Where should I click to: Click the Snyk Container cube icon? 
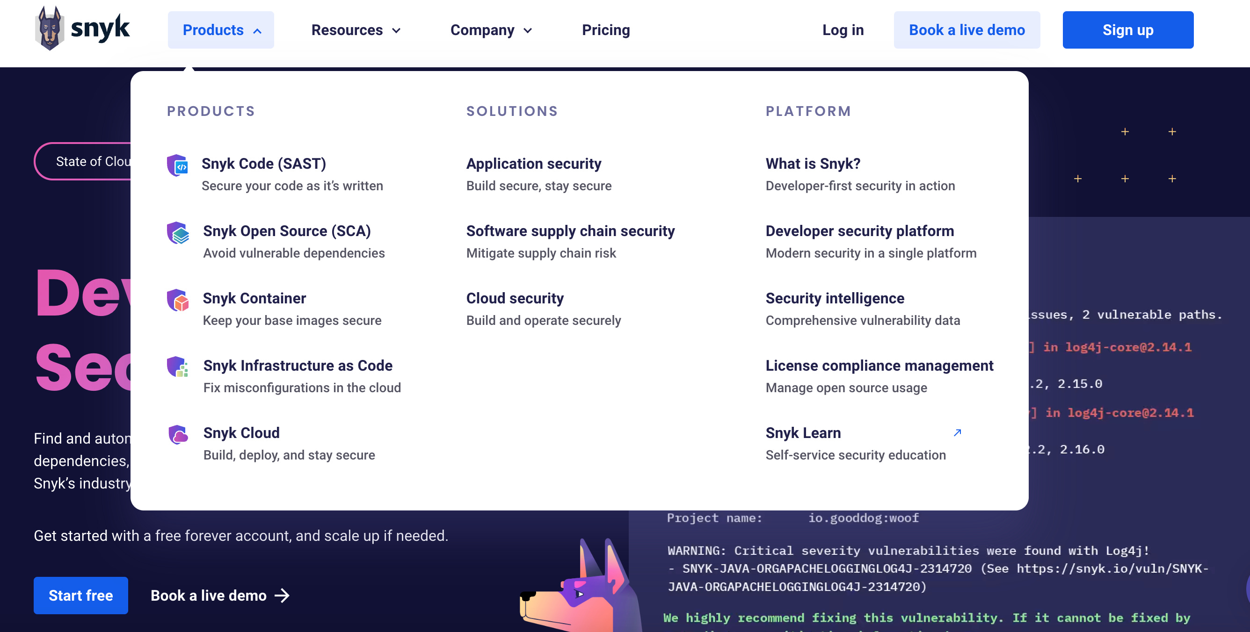(x=178, y=300)
